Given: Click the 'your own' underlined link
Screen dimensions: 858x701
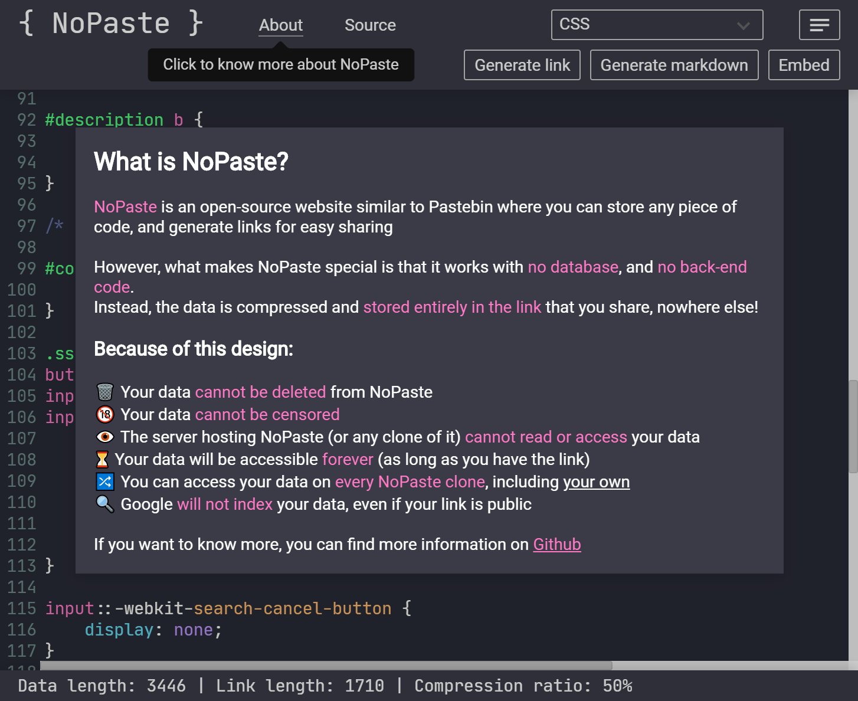Looking at the screenshot, I should 597,481.
